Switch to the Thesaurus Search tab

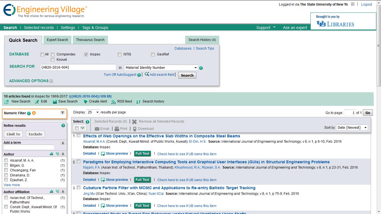tap(90, 40)
